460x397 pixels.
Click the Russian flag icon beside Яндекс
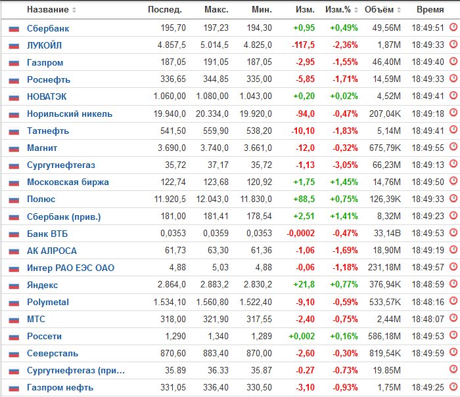click(14, 285)
